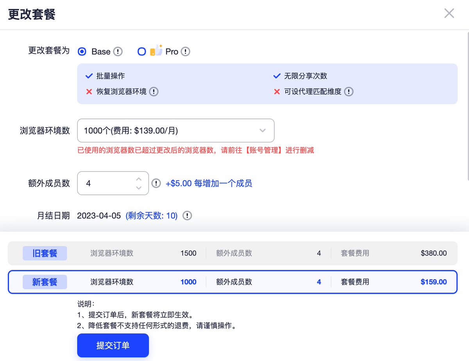Click the 月结日期 2023-04-05 value
The width and height of the screenshot is (469, 361).
click(99, 216)
